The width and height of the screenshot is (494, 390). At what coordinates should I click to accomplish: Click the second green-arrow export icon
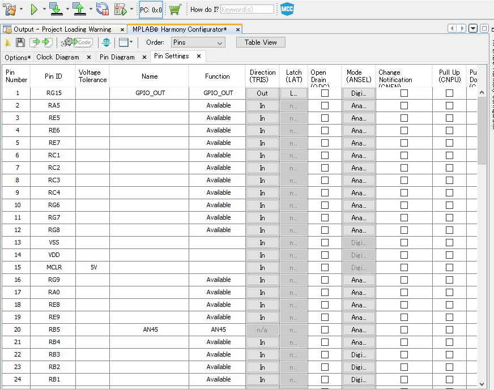point(47,42)
